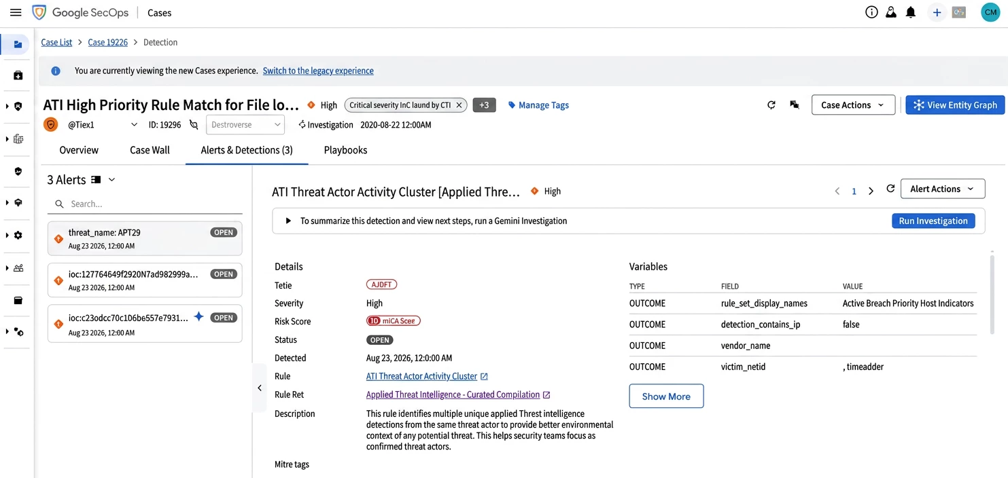This screenshot has width=1008, height=478.
Task: Select the ioc:c23odcc70c106be557e7931 alert
Action: pos(145,324)
